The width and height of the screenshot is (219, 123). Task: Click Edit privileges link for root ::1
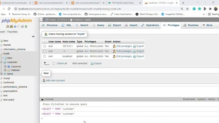click(124, 51)
